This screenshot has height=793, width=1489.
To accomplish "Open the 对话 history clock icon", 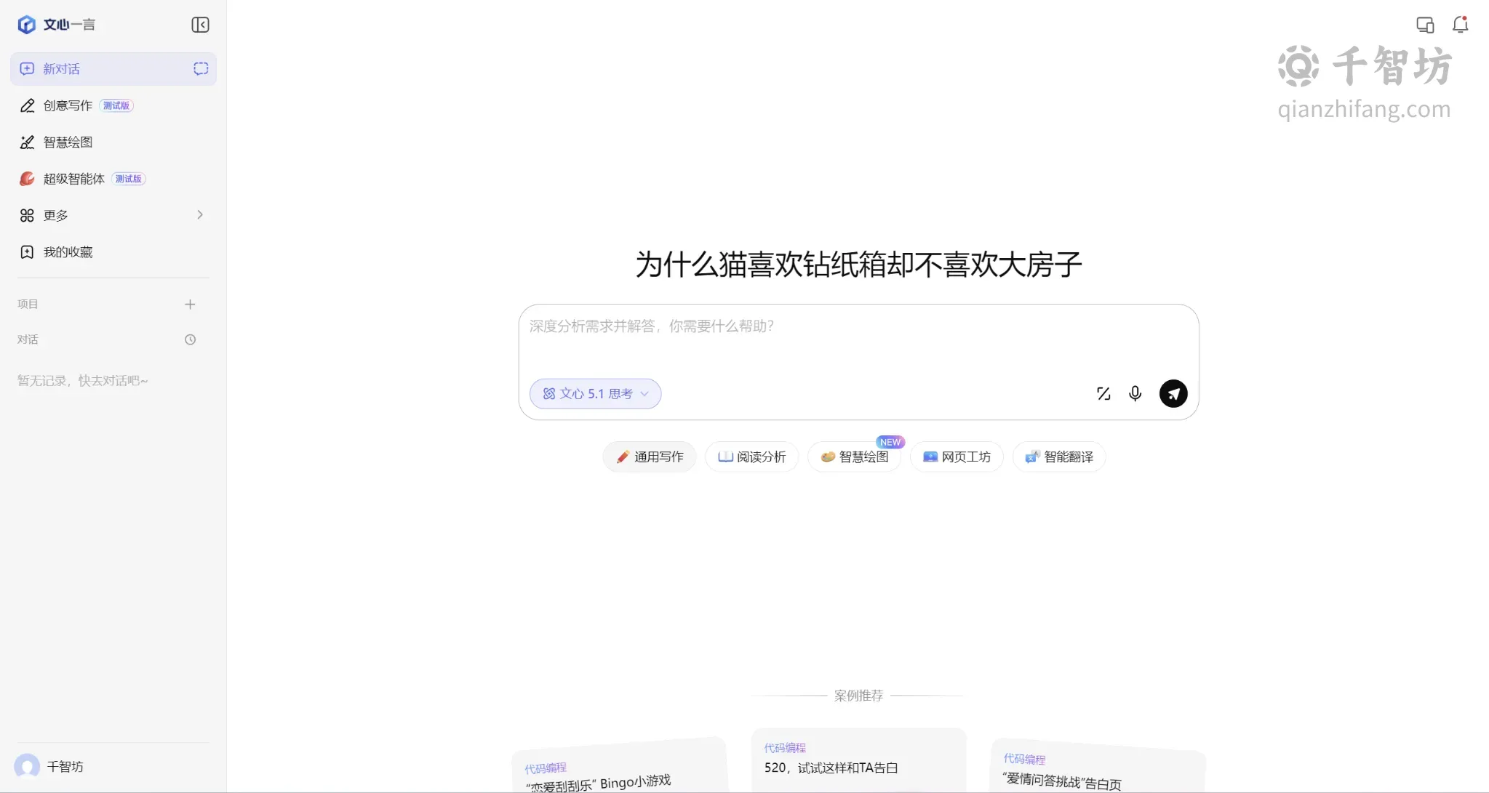I will click(191, 339).
